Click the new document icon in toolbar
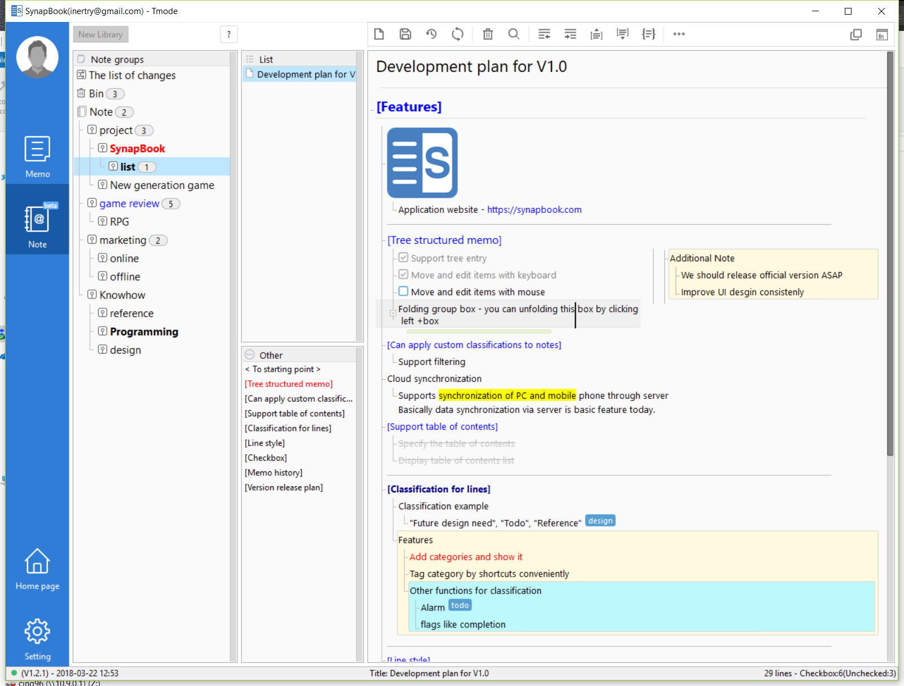Viewport: 904px width, 686px height. click(x=379, y=34)
